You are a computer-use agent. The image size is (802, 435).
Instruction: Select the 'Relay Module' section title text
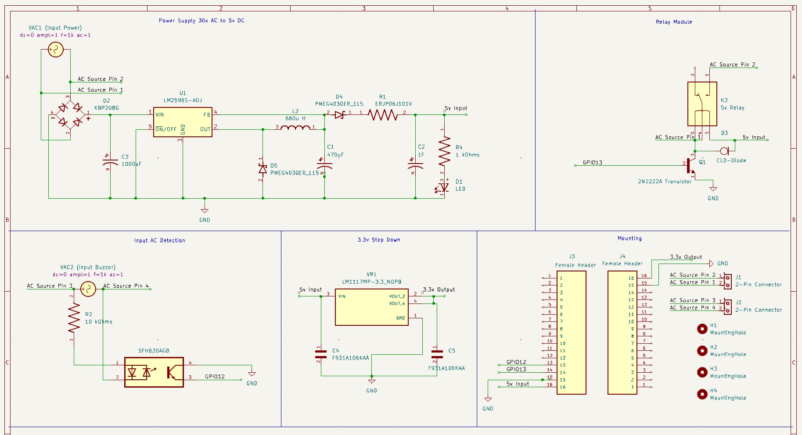[x=673, y=22]
